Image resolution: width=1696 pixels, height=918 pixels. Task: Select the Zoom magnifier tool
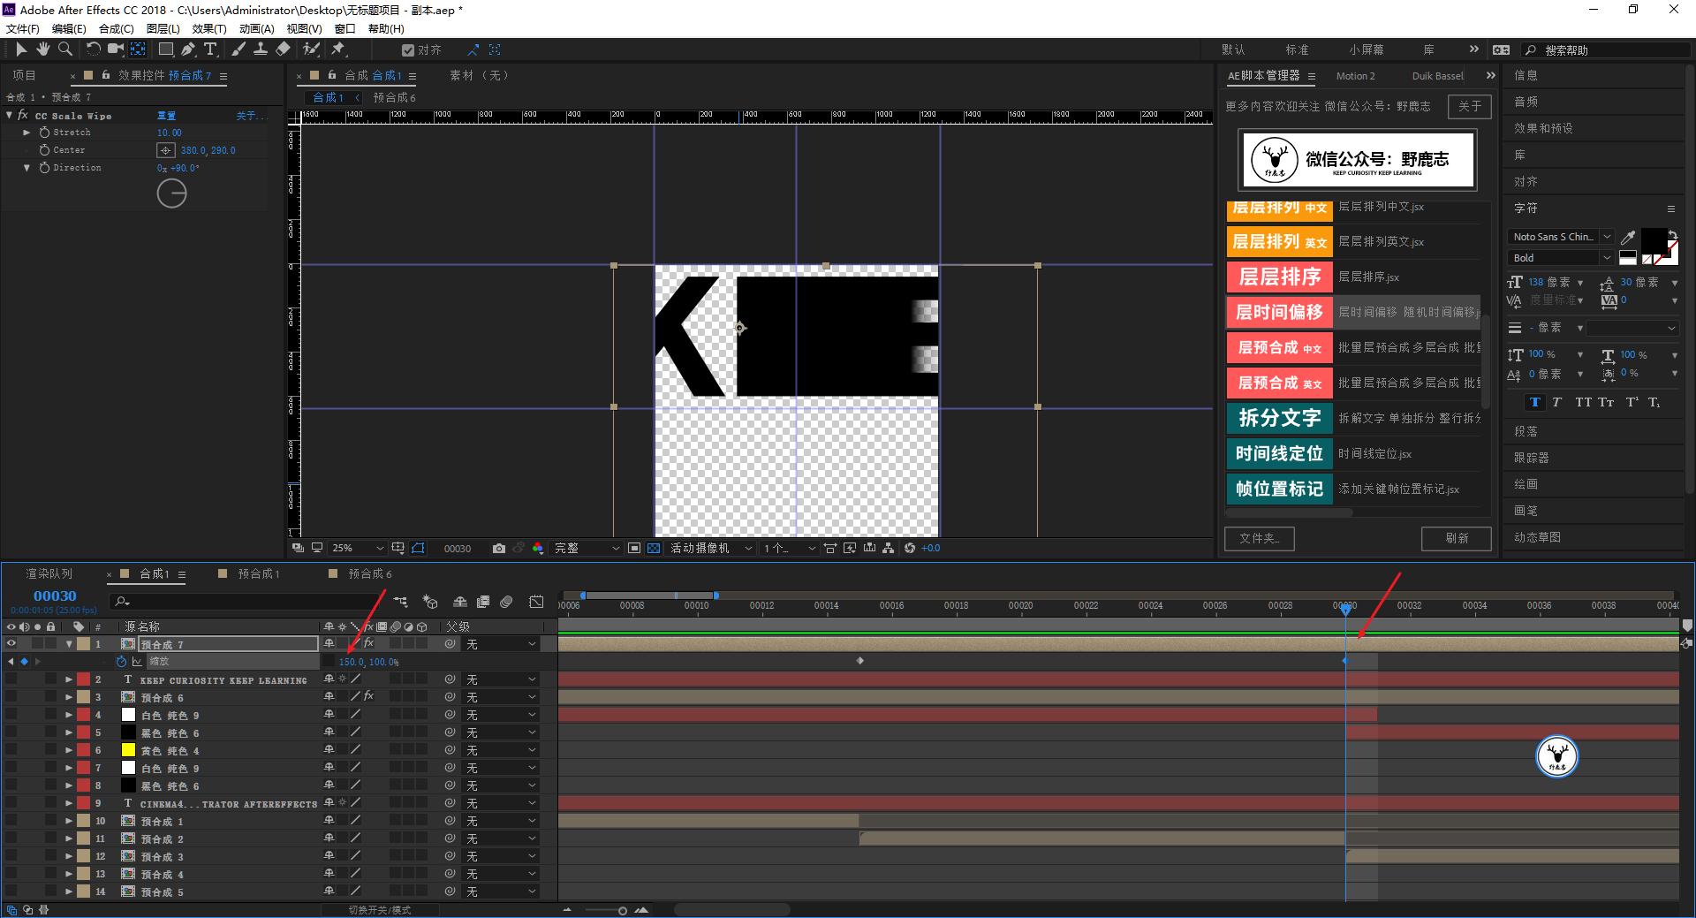[64, 49]
